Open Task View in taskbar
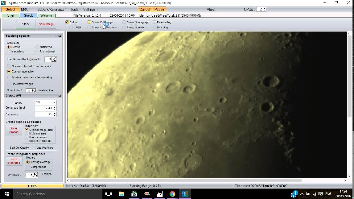Image resolution: width=354 pixels, height=199 pixels. pyautogui.click(x=109, y=194)
